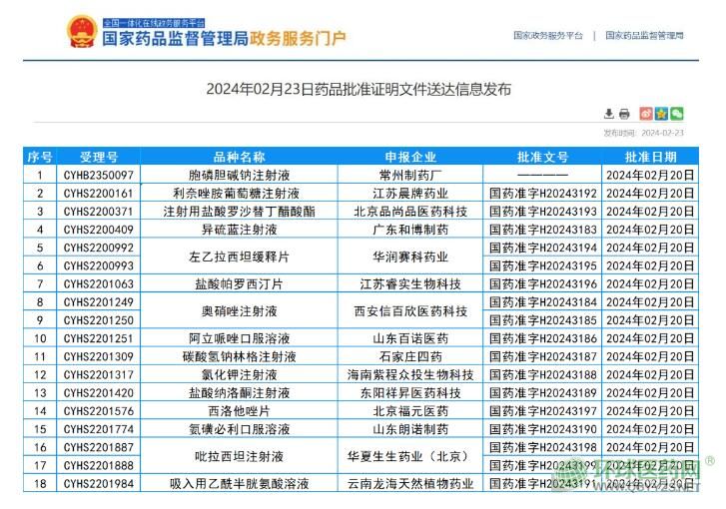This screenshot has width=726, height=509.
Task: Click approval number 国药准字H20243192
Action: pos(542,193)
